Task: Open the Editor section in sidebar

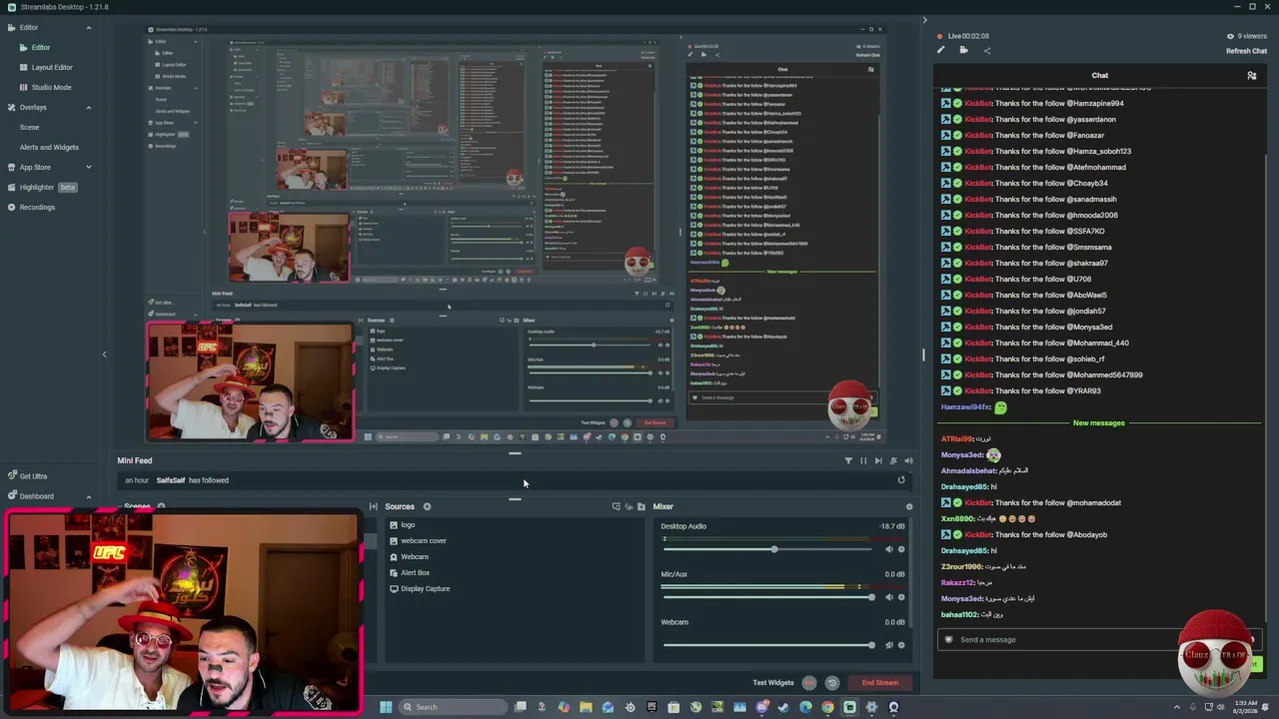Action: [x=29, y=27]
